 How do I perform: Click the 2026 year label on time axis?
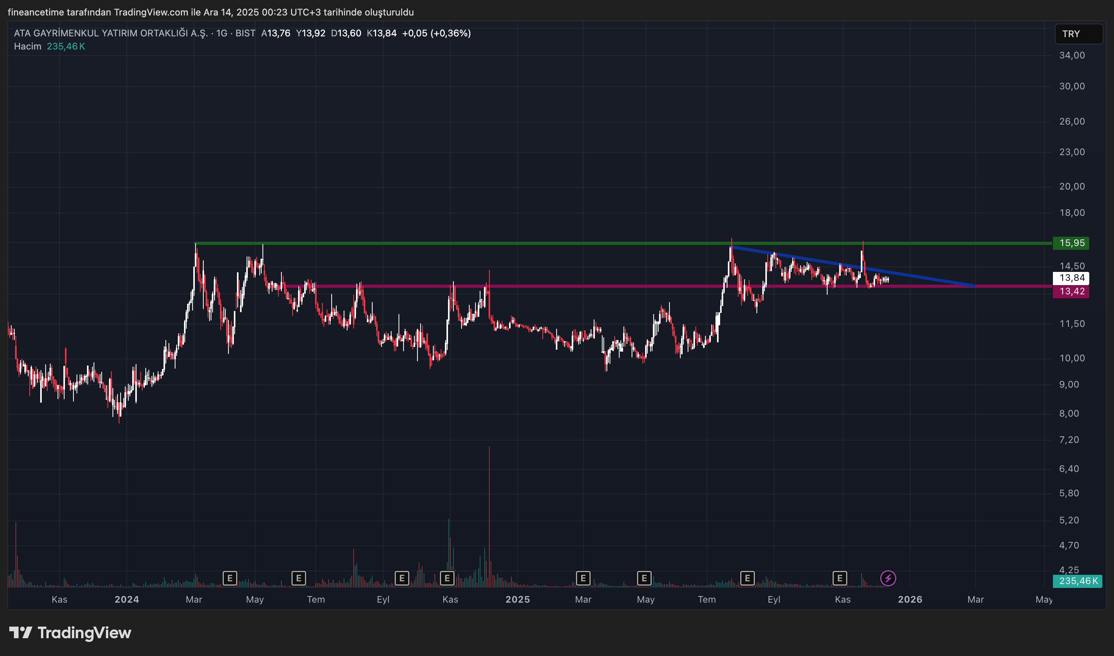(910, 600)
